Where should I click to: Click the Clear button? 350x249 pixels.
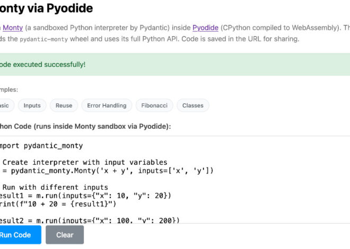click(65, 235)
